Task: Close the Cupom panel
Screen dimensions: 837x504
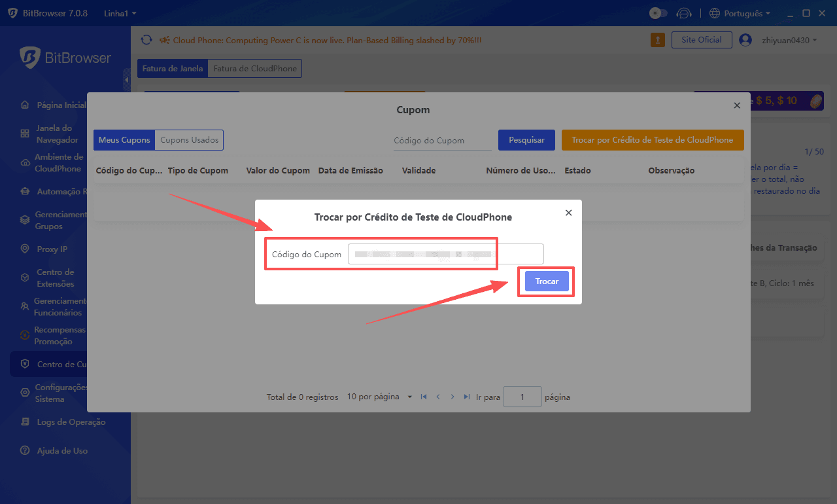Action: 737,105
